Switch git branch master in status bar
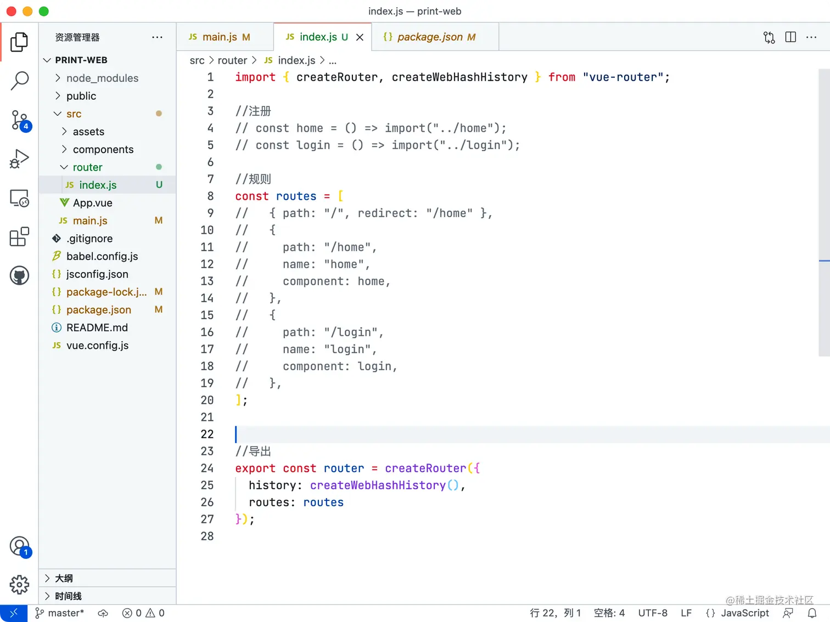The height and width of the screenshot is (622, 830). [x=60, y=613]
